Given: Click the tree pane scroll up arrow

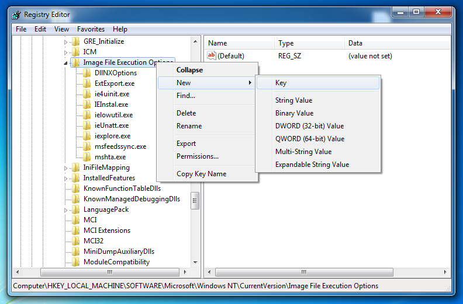Looking at the screenshot, I should [x=195, y=41].
